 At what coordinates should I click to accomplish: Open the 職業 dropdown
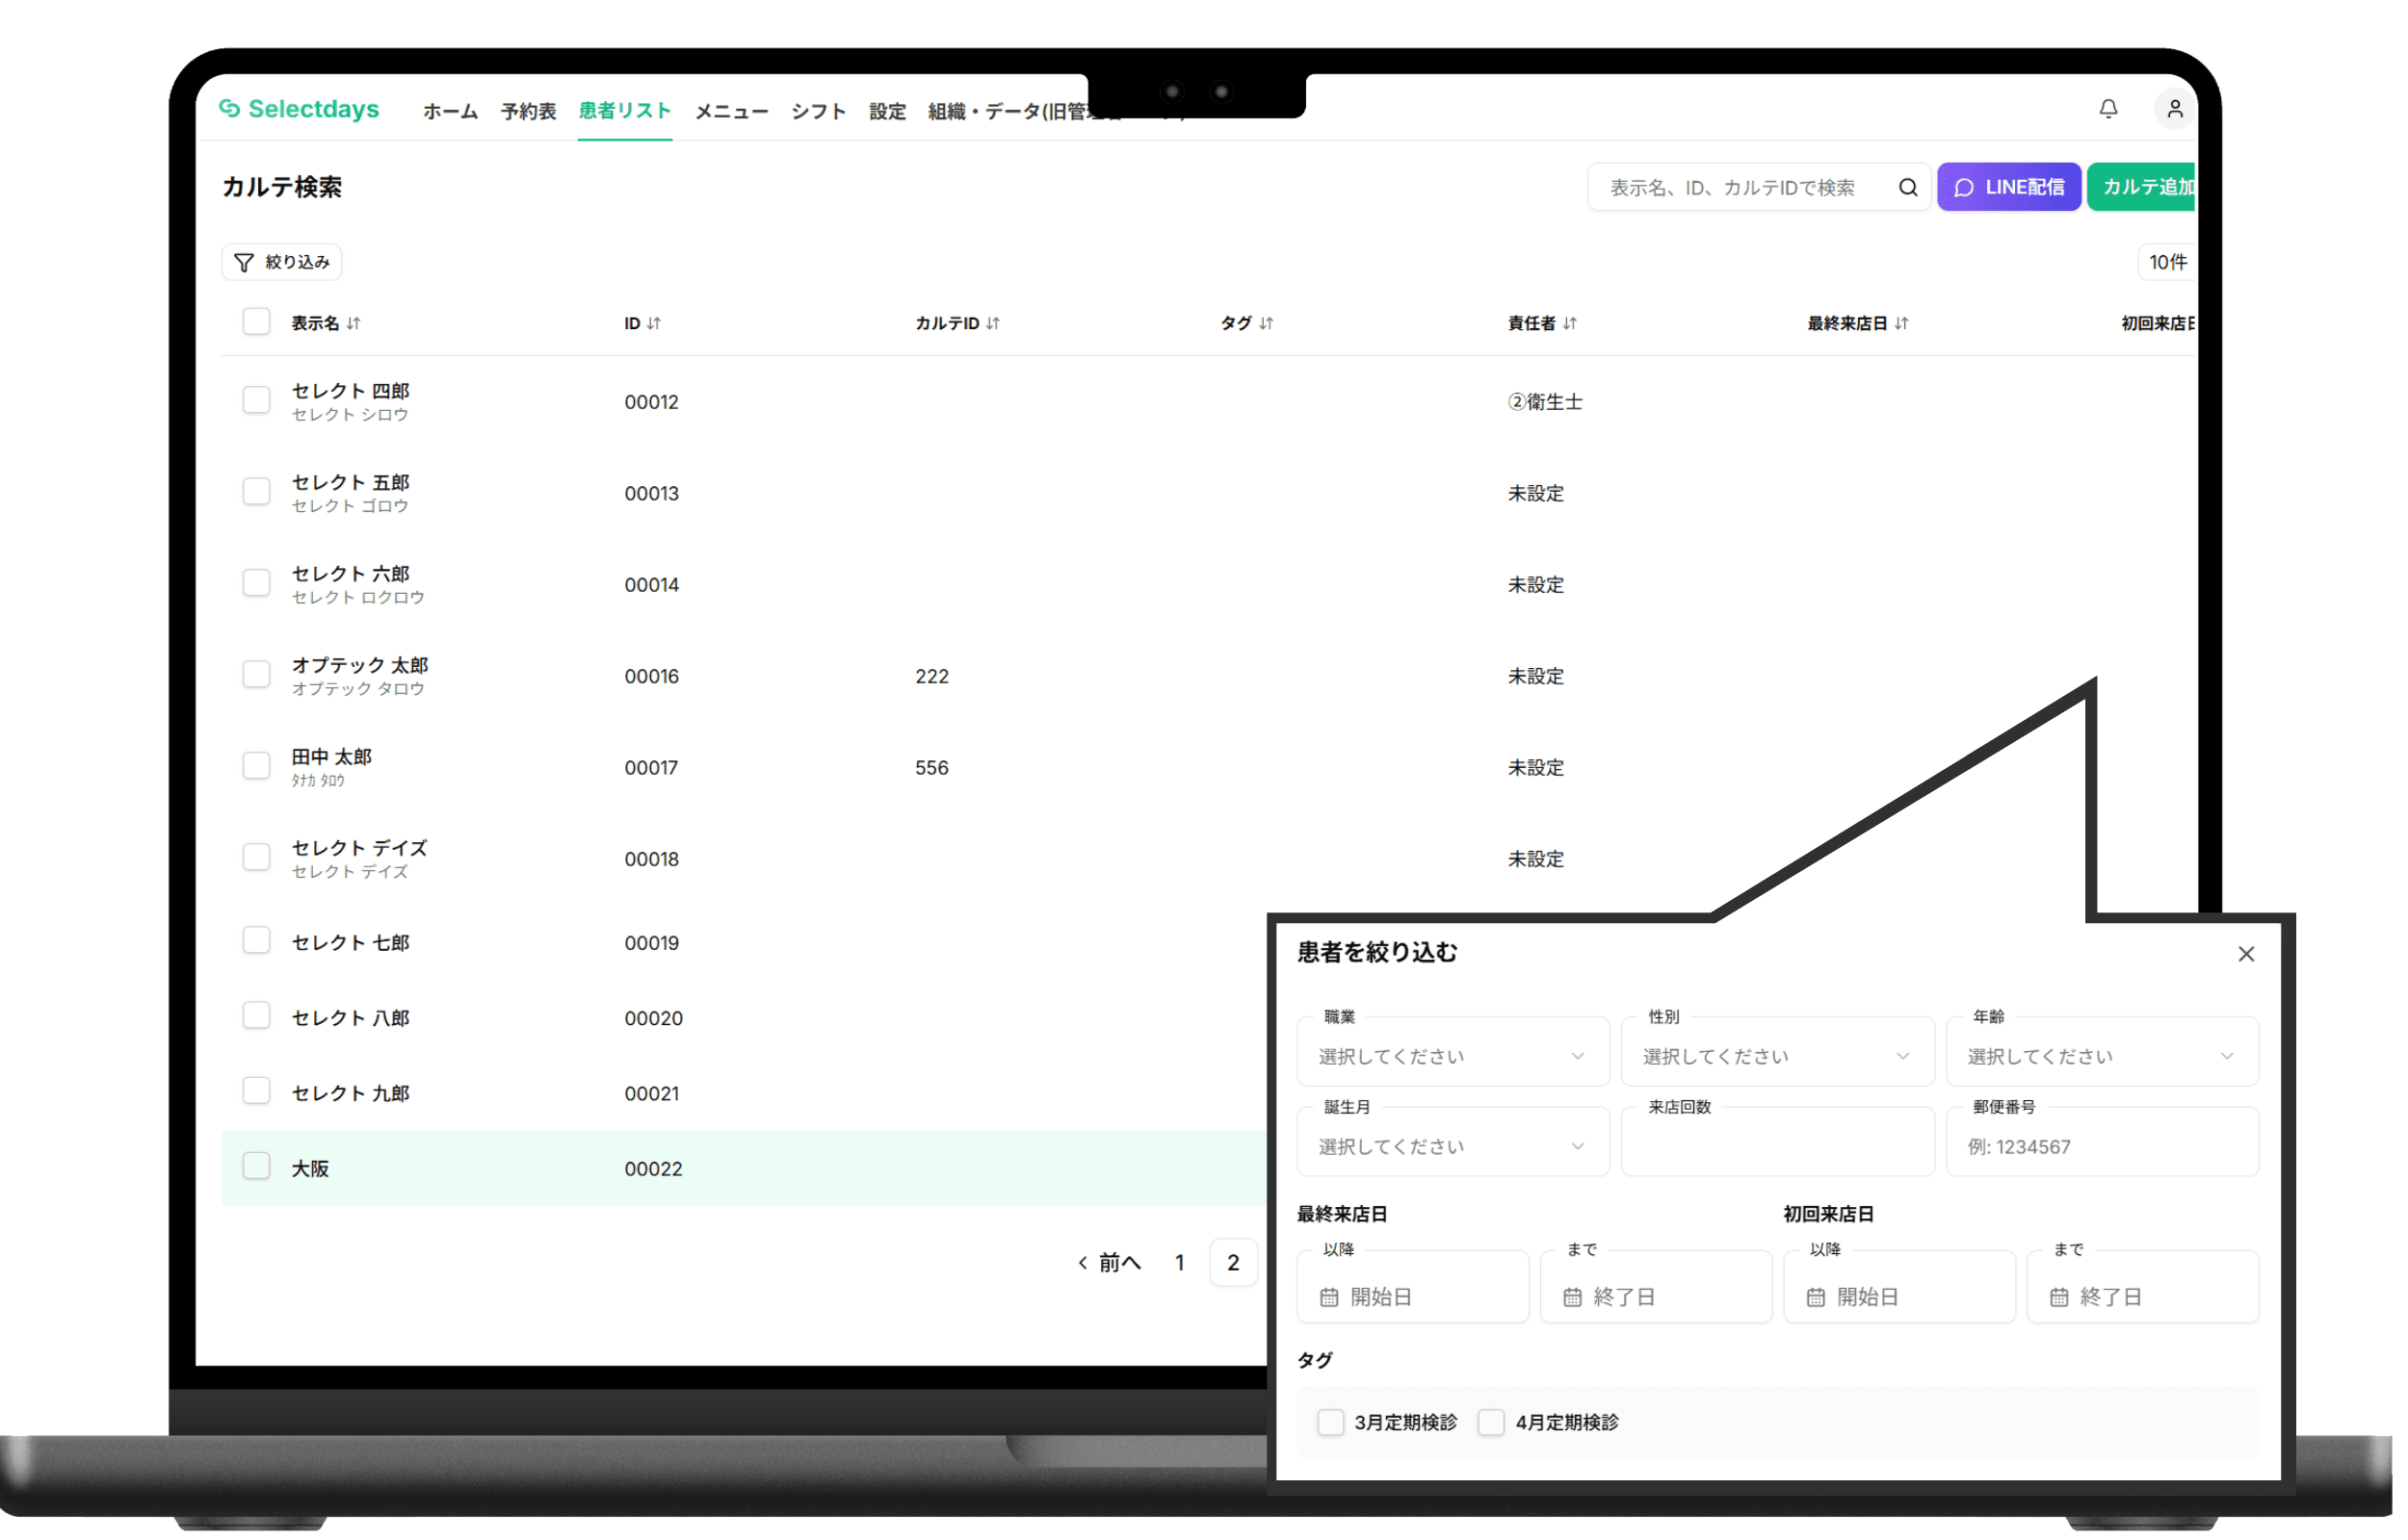click(1453, 1051)
